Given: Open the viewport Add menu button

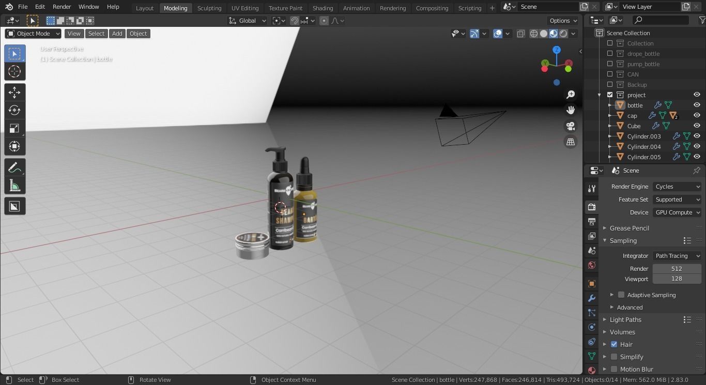Looking at the screenshot, I should tap(117, 34).
